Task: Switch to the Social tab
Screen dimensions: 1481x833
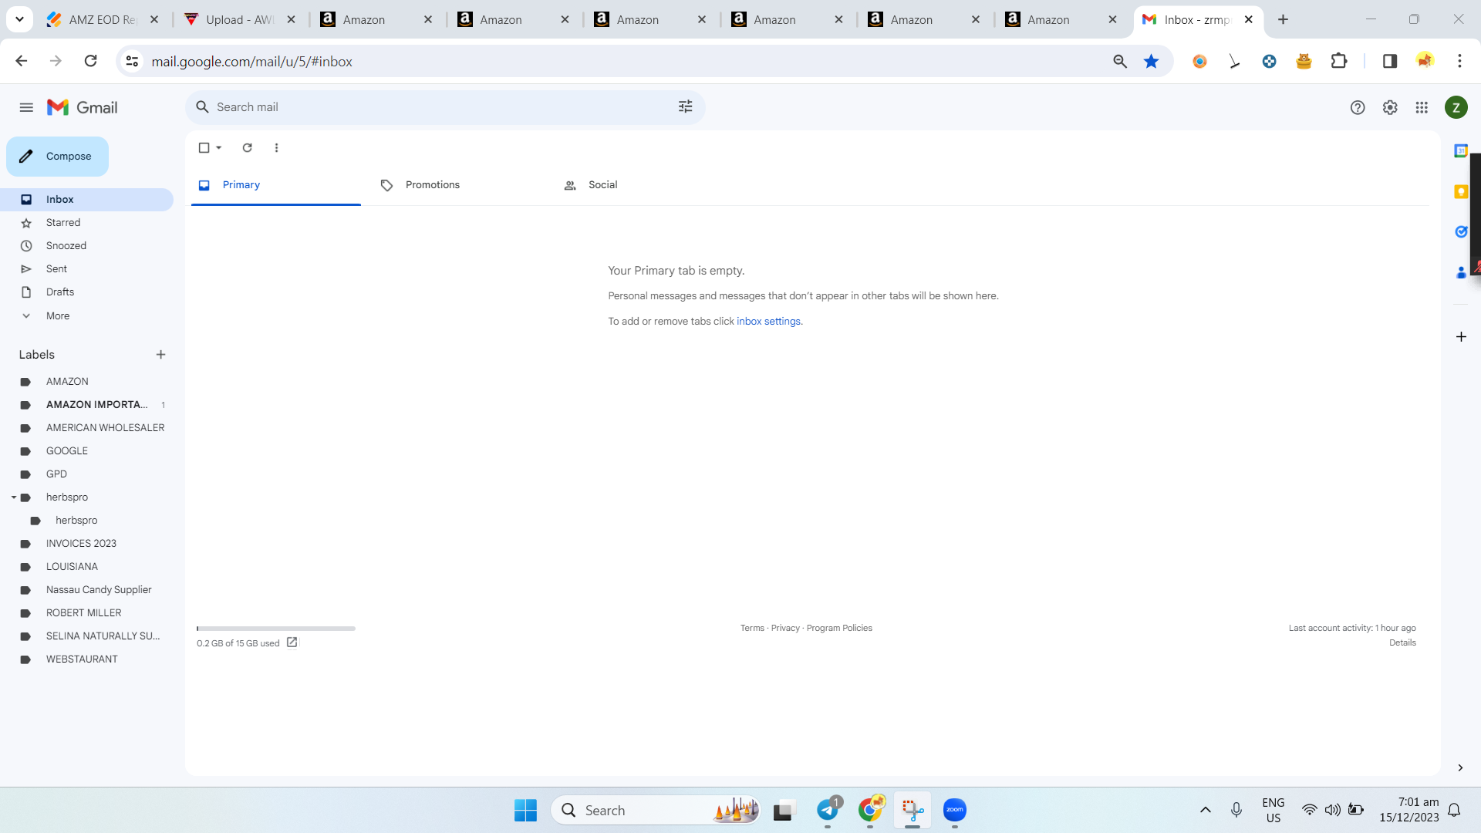Action: pos(640,185)
